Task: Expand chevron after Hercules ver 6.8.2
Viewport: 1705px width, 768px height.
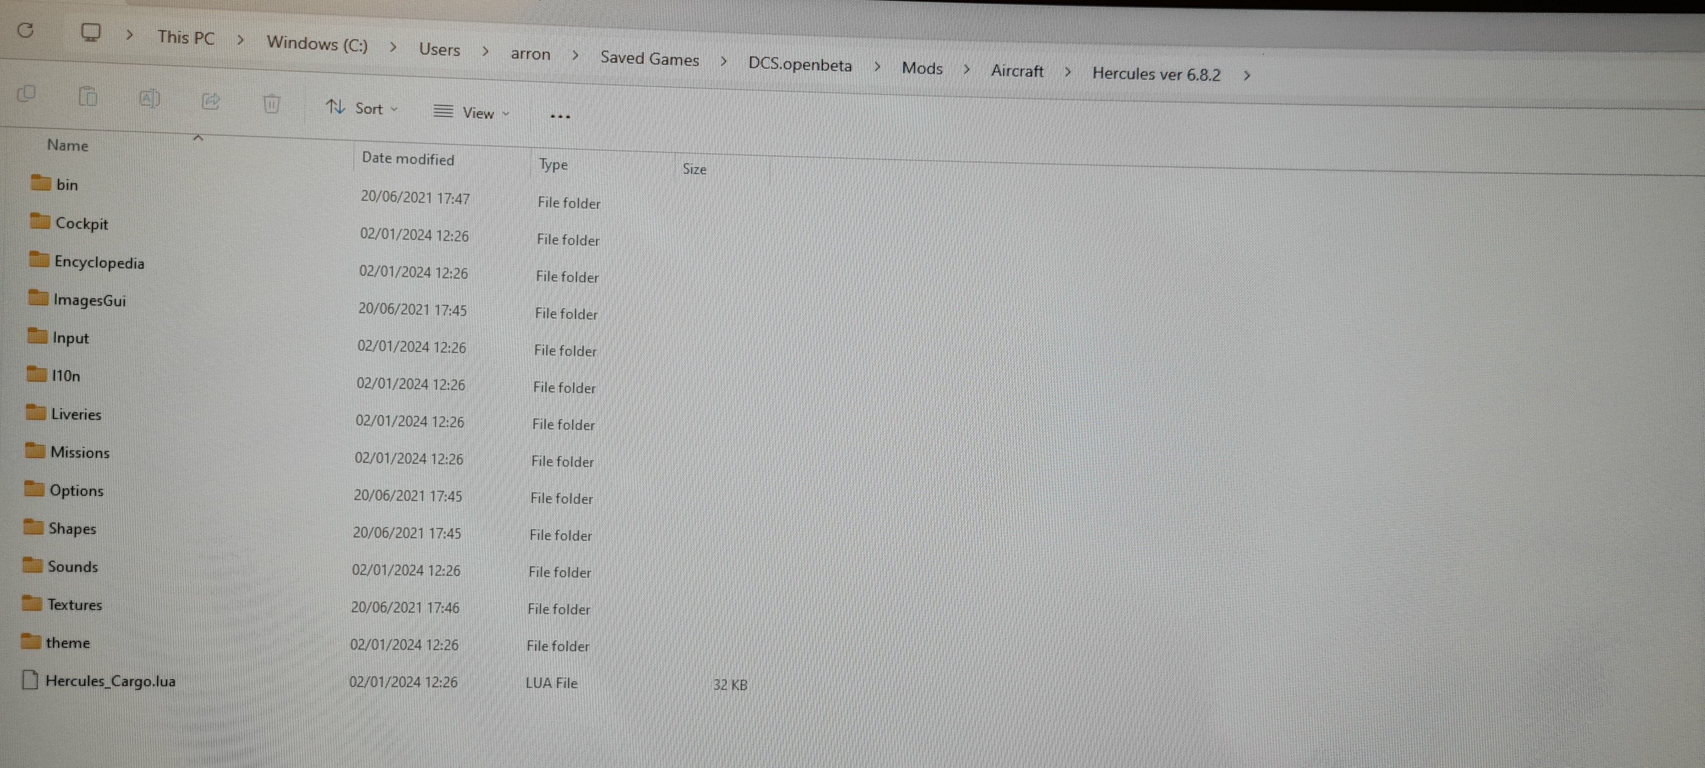Action: 1247,76
